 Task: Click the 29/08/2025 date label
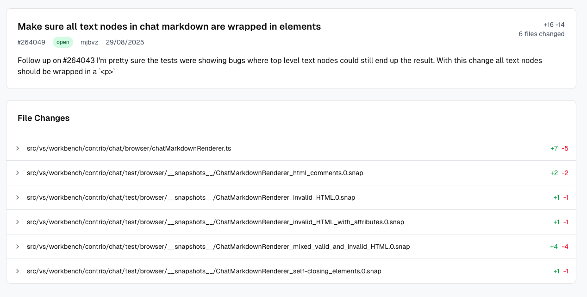pyautogui.click(x=125, y=42)
